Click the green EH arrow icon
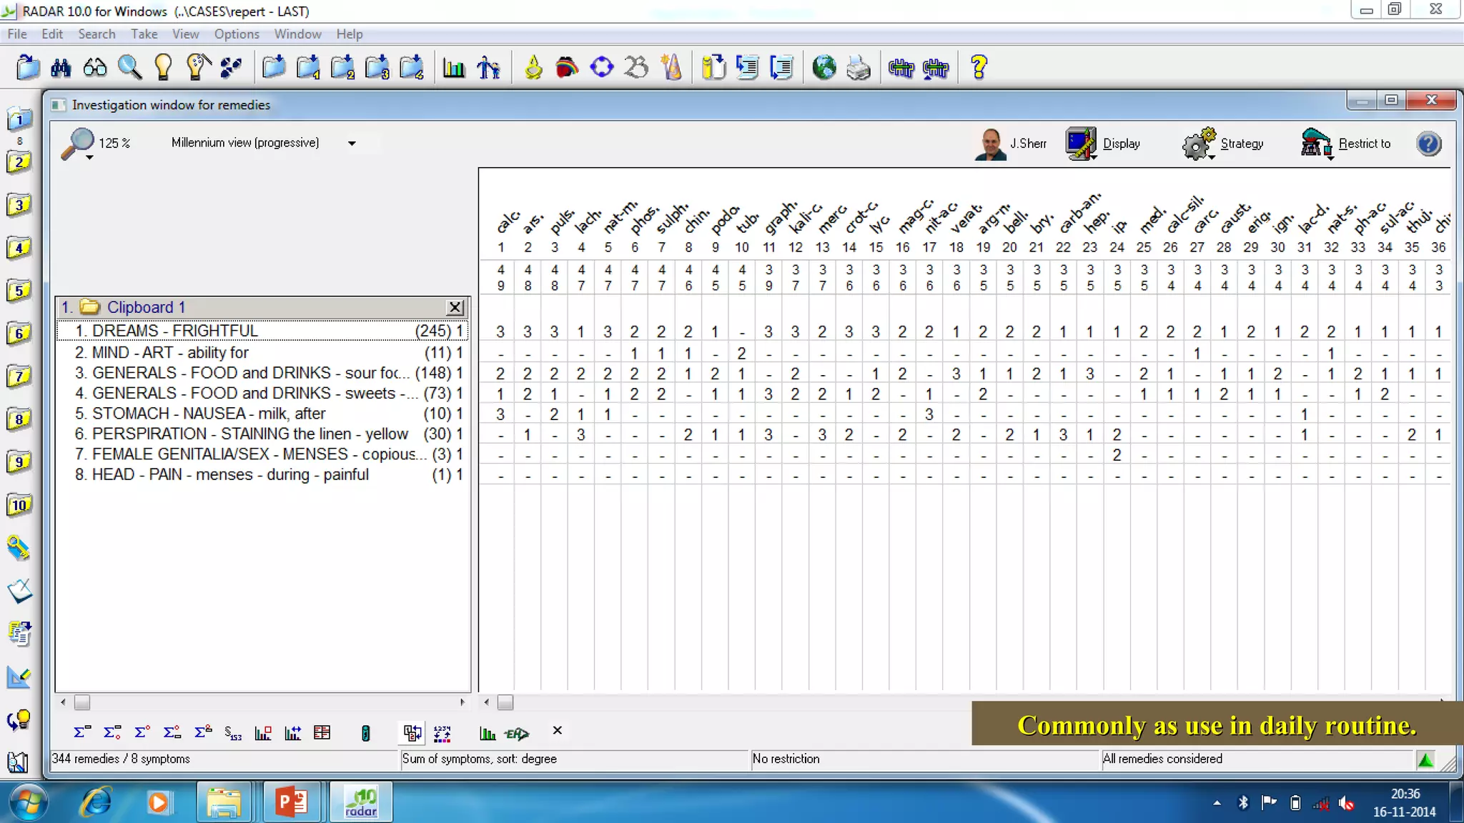1464x823 pixels. [x=516, y=733]
